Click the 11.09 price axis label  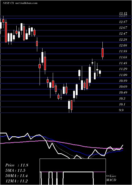123,75
